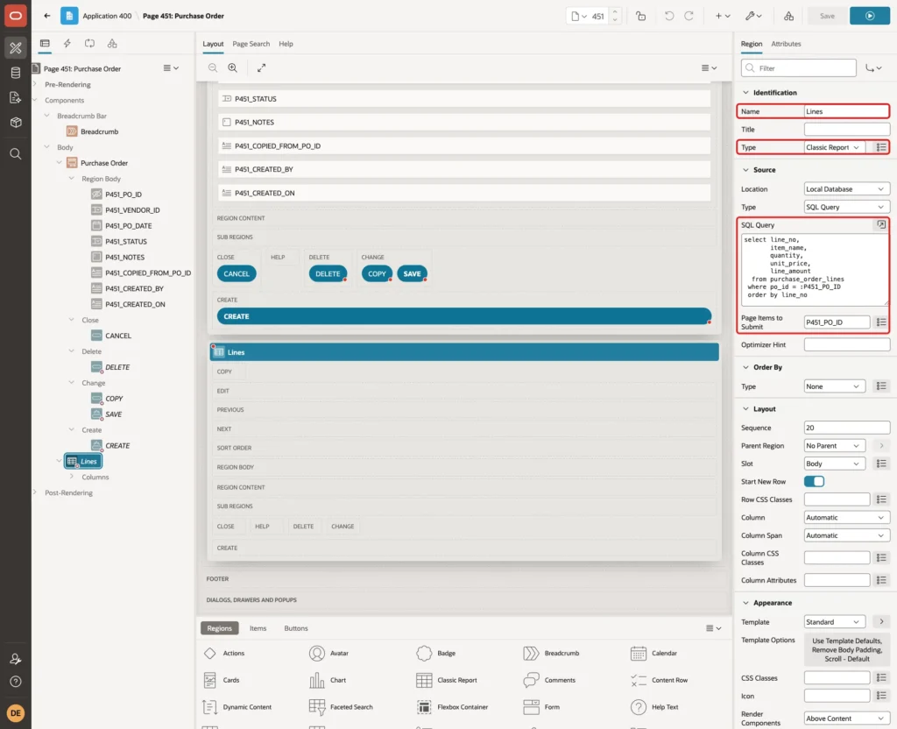
Task: Zoom in the layout canvas
Action: click(x=233, y=67)
